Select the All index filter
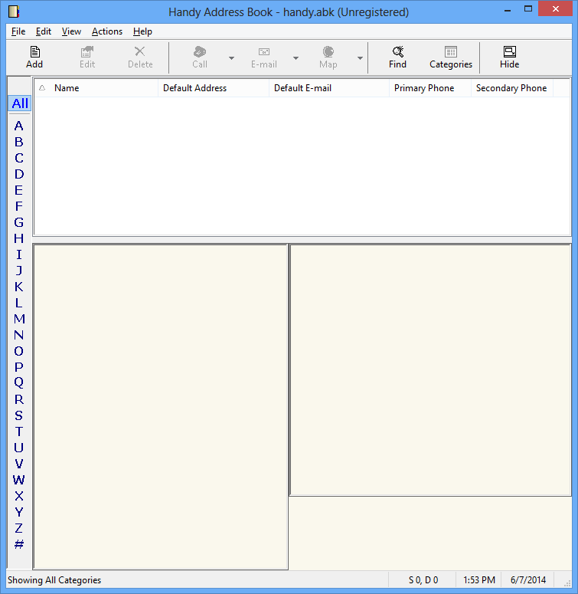Screen dimensions: 578x594 click(x=20, y=103)
